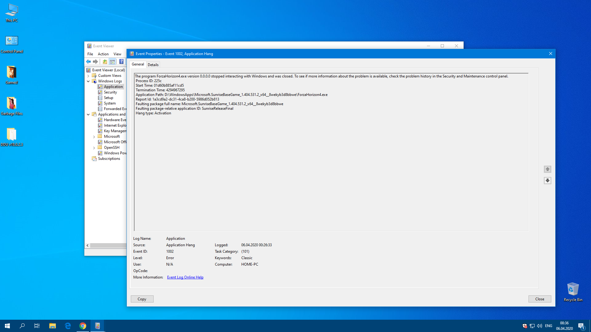Open the Action menu

103,54
